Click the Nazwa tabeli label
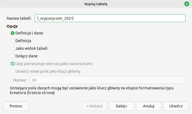Viewport: 192px width, 114px height. click(x=19, y=18)
